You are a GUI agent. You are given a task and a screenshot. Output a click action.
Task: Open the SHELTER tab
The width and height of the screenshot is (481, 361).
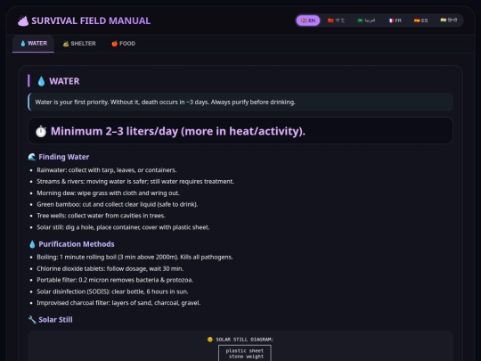pyautogui.click(x=79, y=44)
